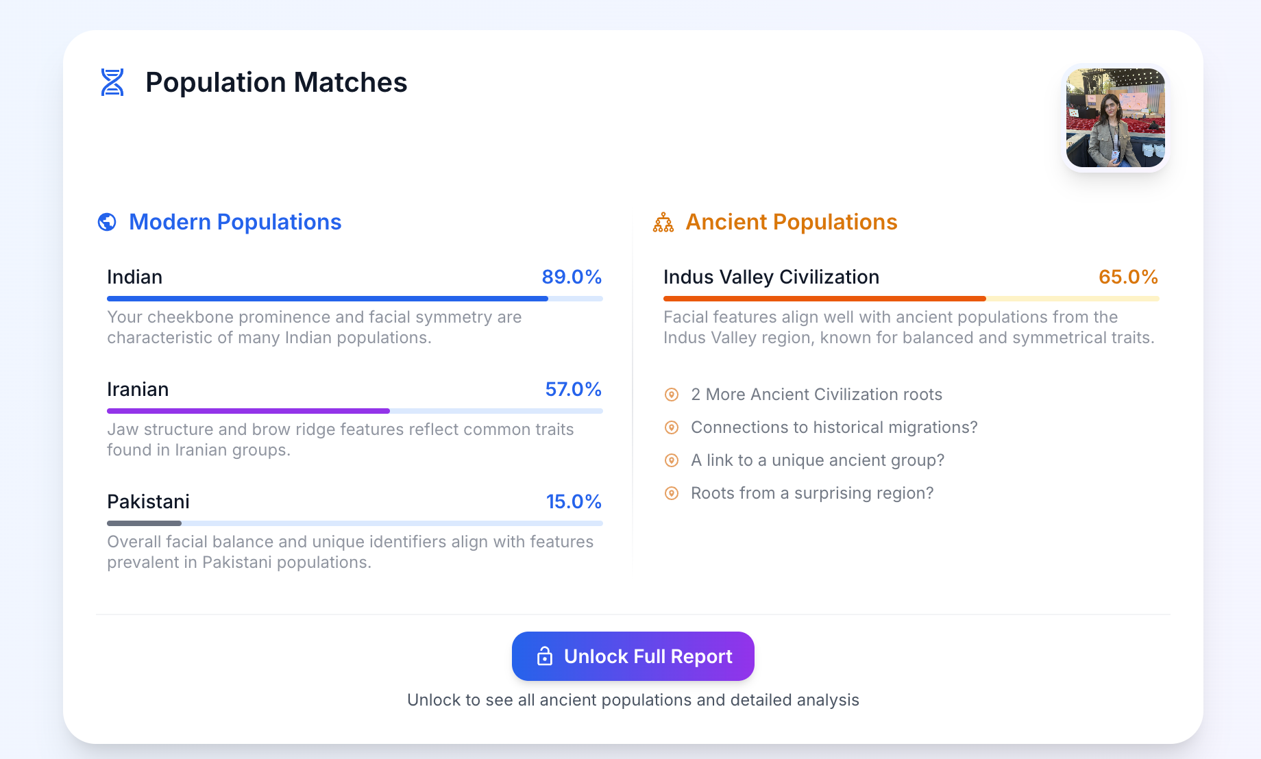Click pin icon beside Connections to historical migrations
The image size is (1261, 759).
tap(672, 427)
